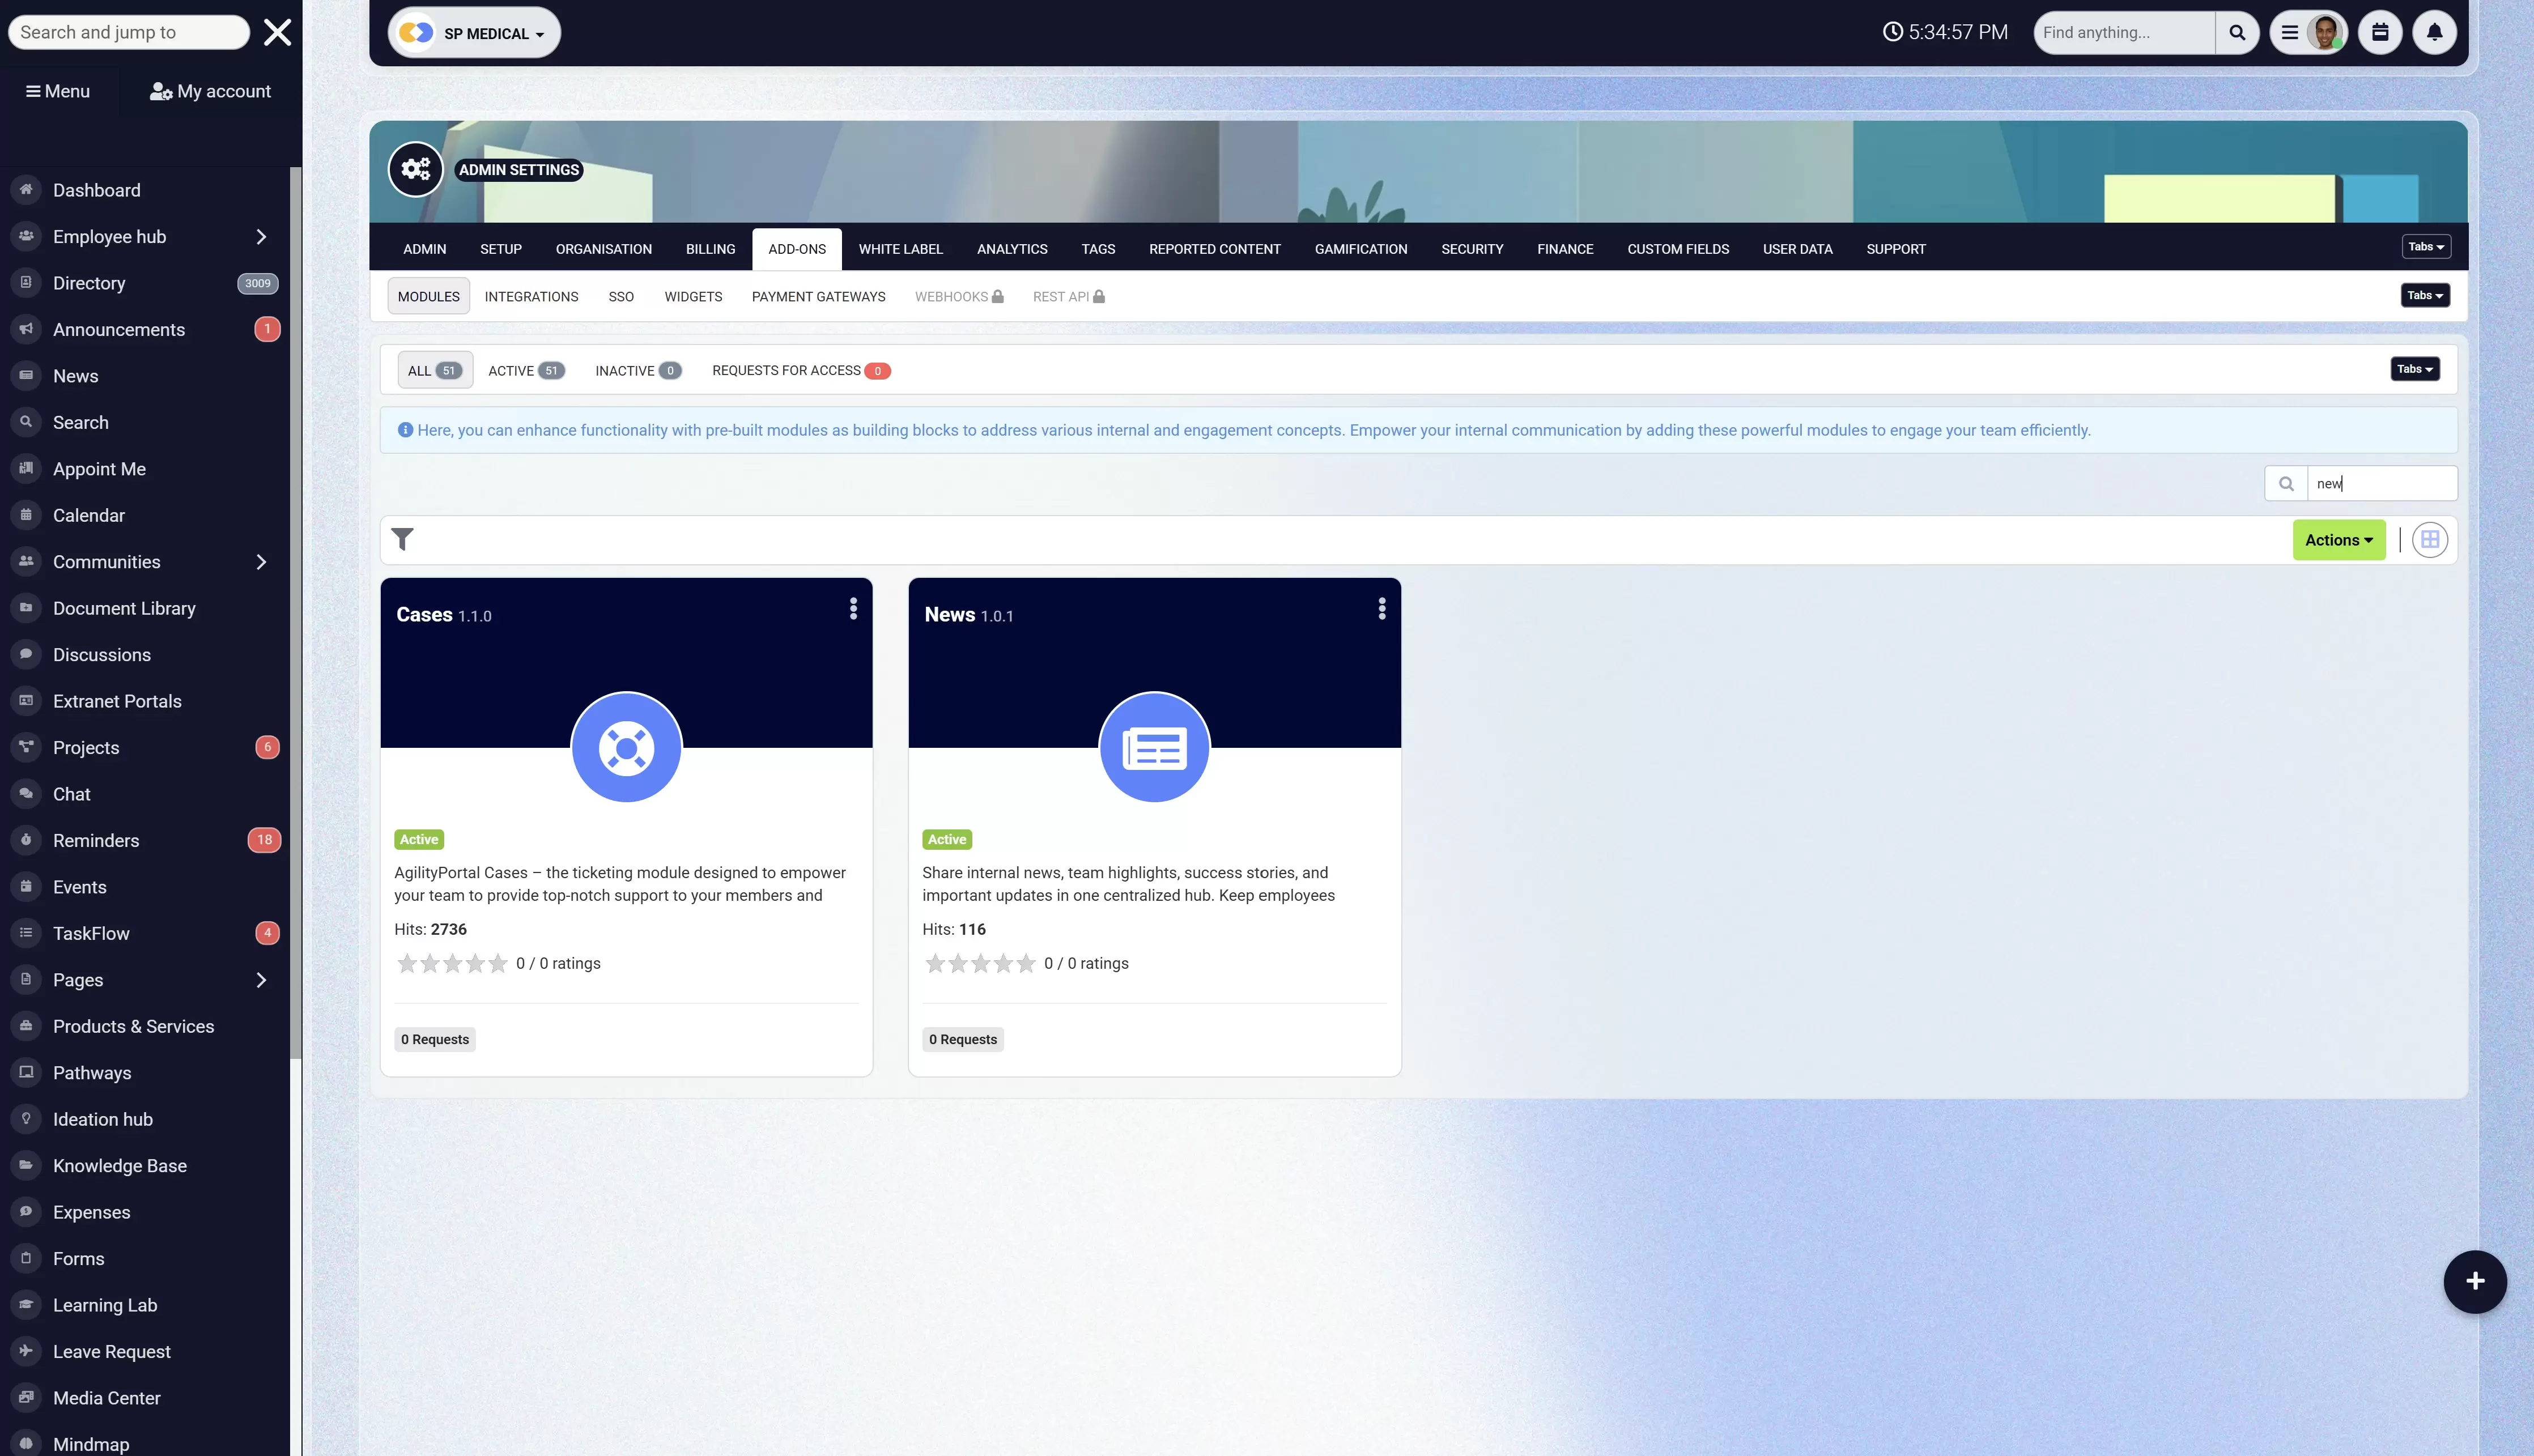The width and height of the screenshot is (2534, 1456).
Task: Rate Cases module five stars
Action: pos(498,963)
